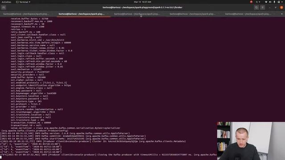Expand the tab list arrow at the end of the tab bar
Screen dimensions: 285x160
pos(282,14)
